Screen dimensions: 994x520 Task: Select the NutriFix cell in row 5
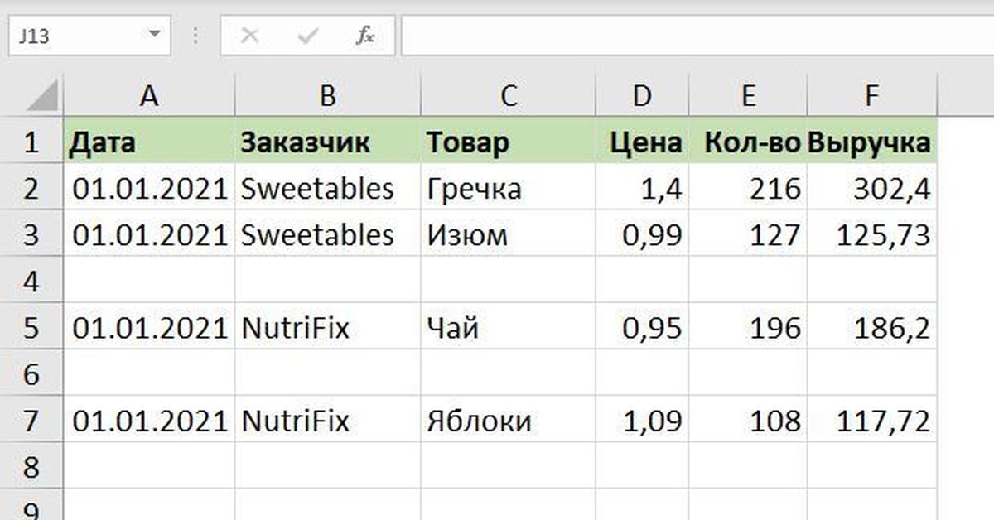328,329
